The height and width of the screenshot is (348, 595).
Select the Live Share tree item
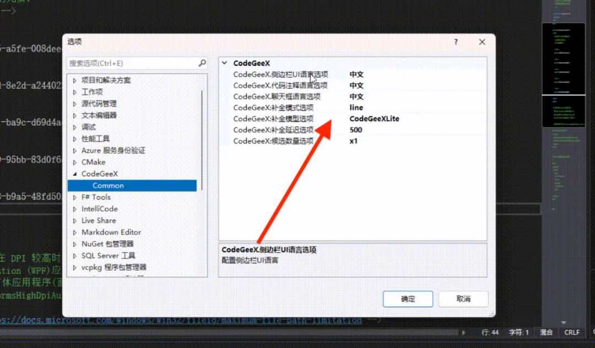click(x=99, y=221)
